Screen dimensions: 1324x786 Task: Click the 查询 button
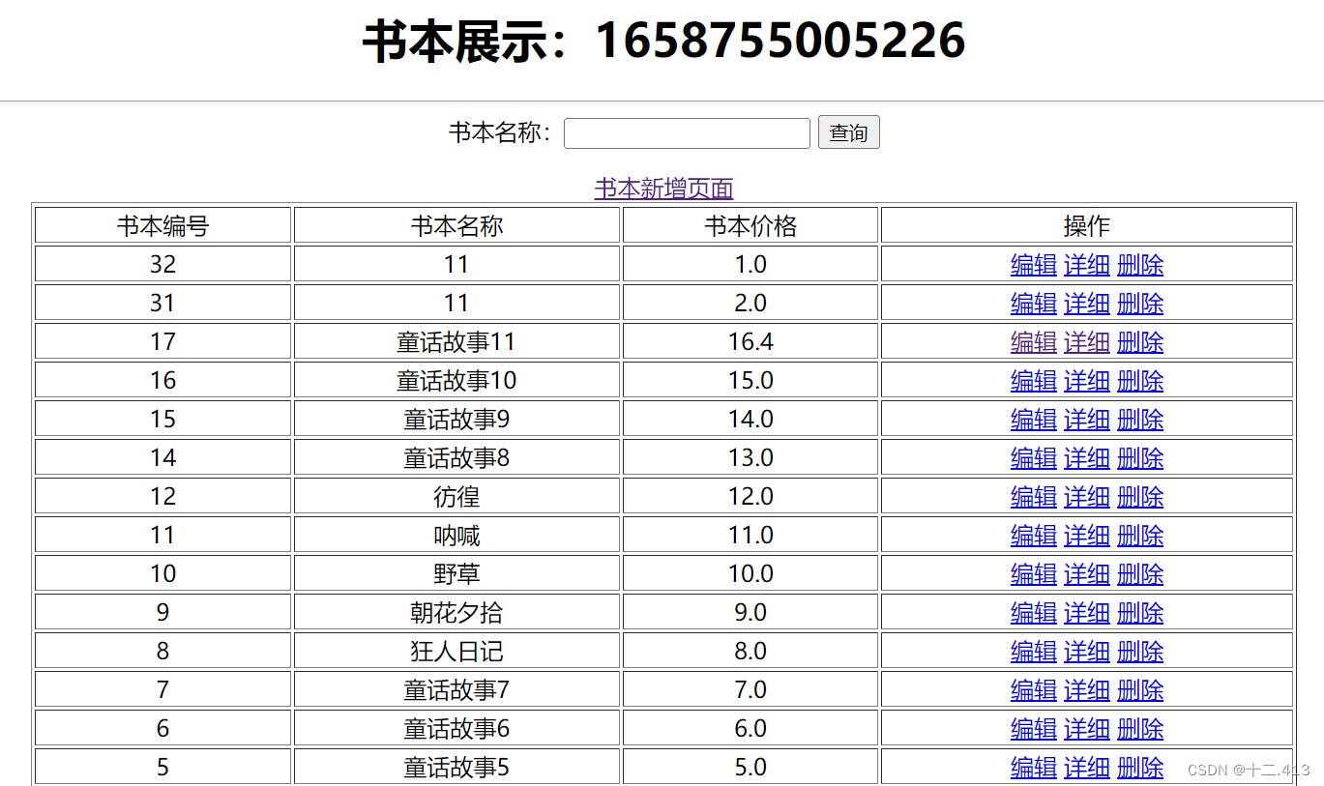(x=849, y=133)
